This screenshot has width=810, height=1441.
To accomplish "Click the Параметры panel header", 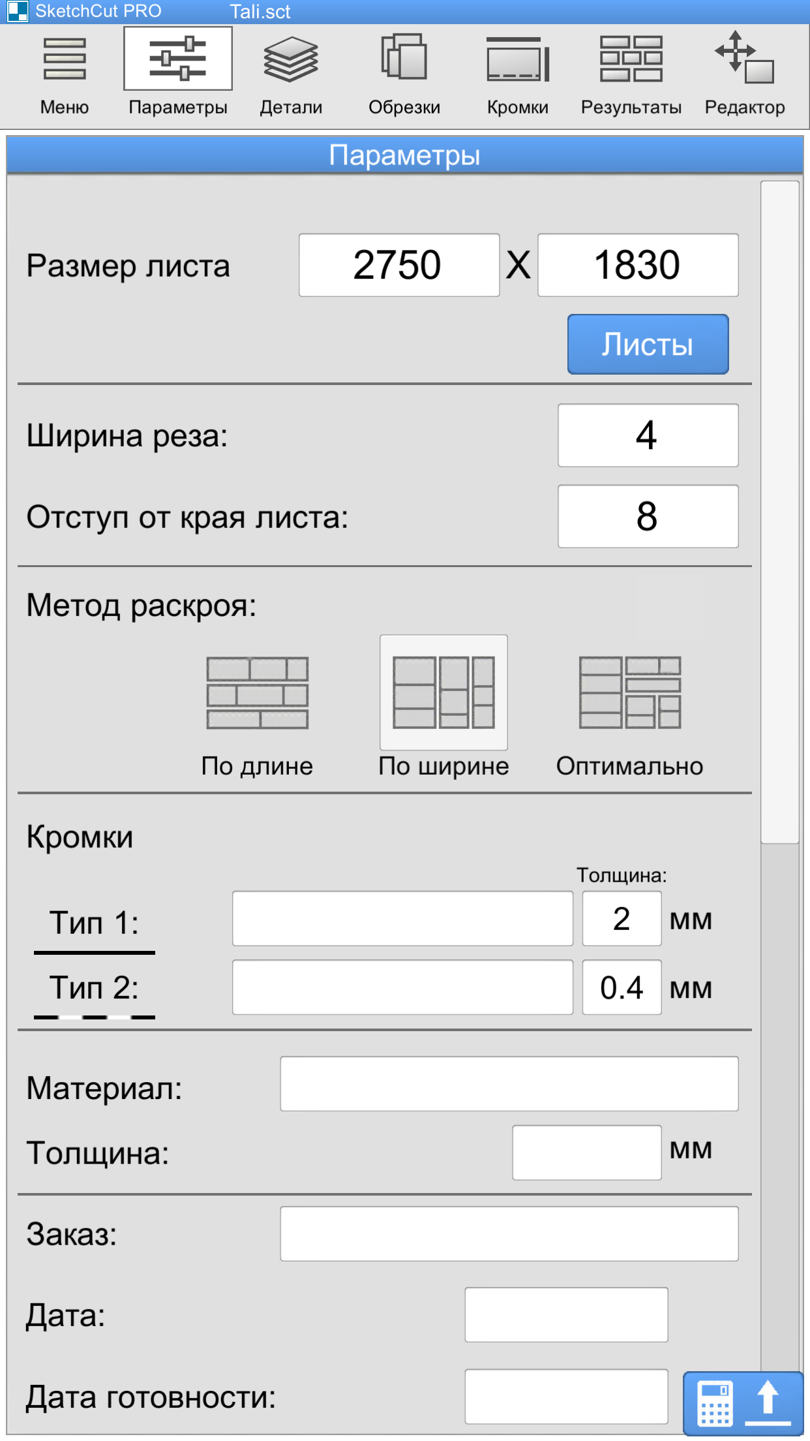I will coord(404,155).
